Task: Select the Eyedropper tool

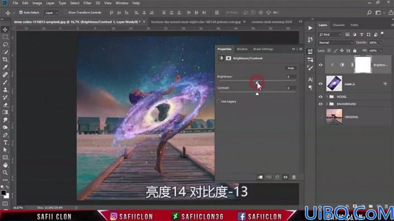Action: point(5,67)
